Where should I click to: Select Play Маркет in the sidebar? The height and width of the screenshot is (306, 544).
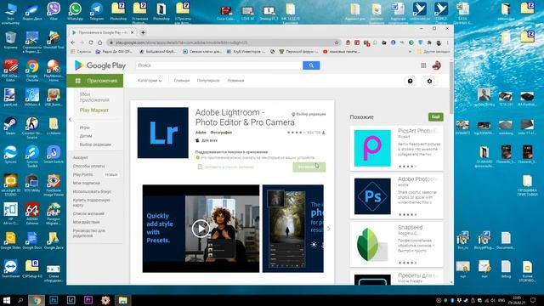pyautogui.click(x=94, y=110)
